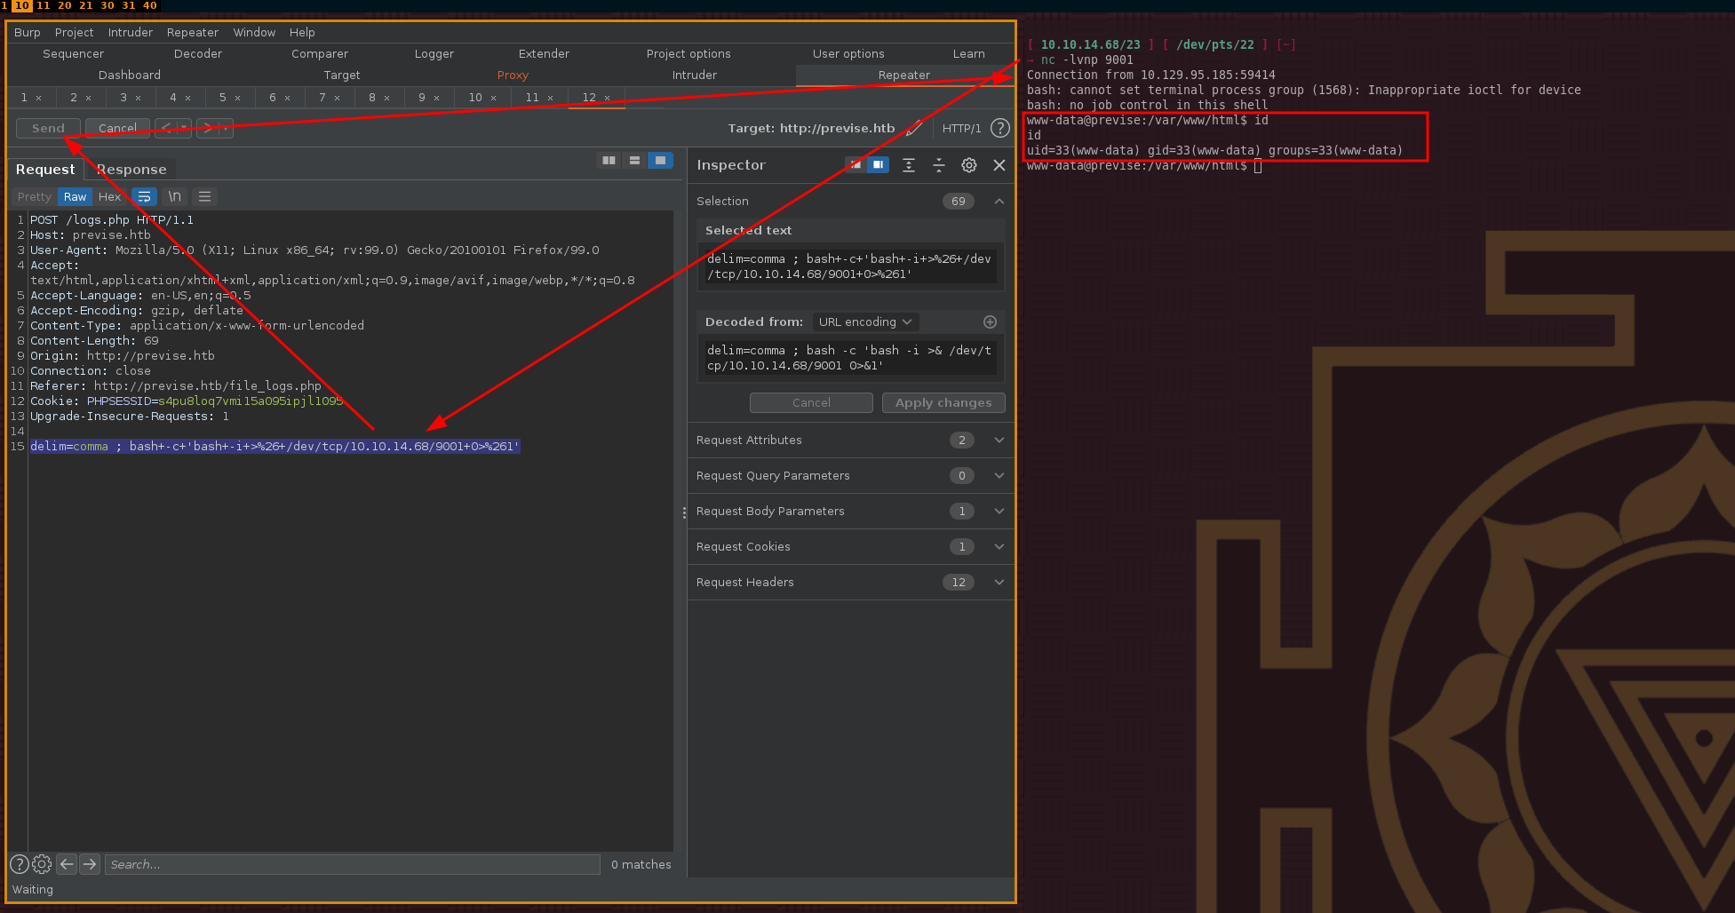Dock Inspector to the left layout icon

[855, 164]
